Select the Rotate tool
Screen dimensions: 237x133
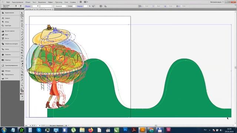pyautogui.click(x=22, y=45)
